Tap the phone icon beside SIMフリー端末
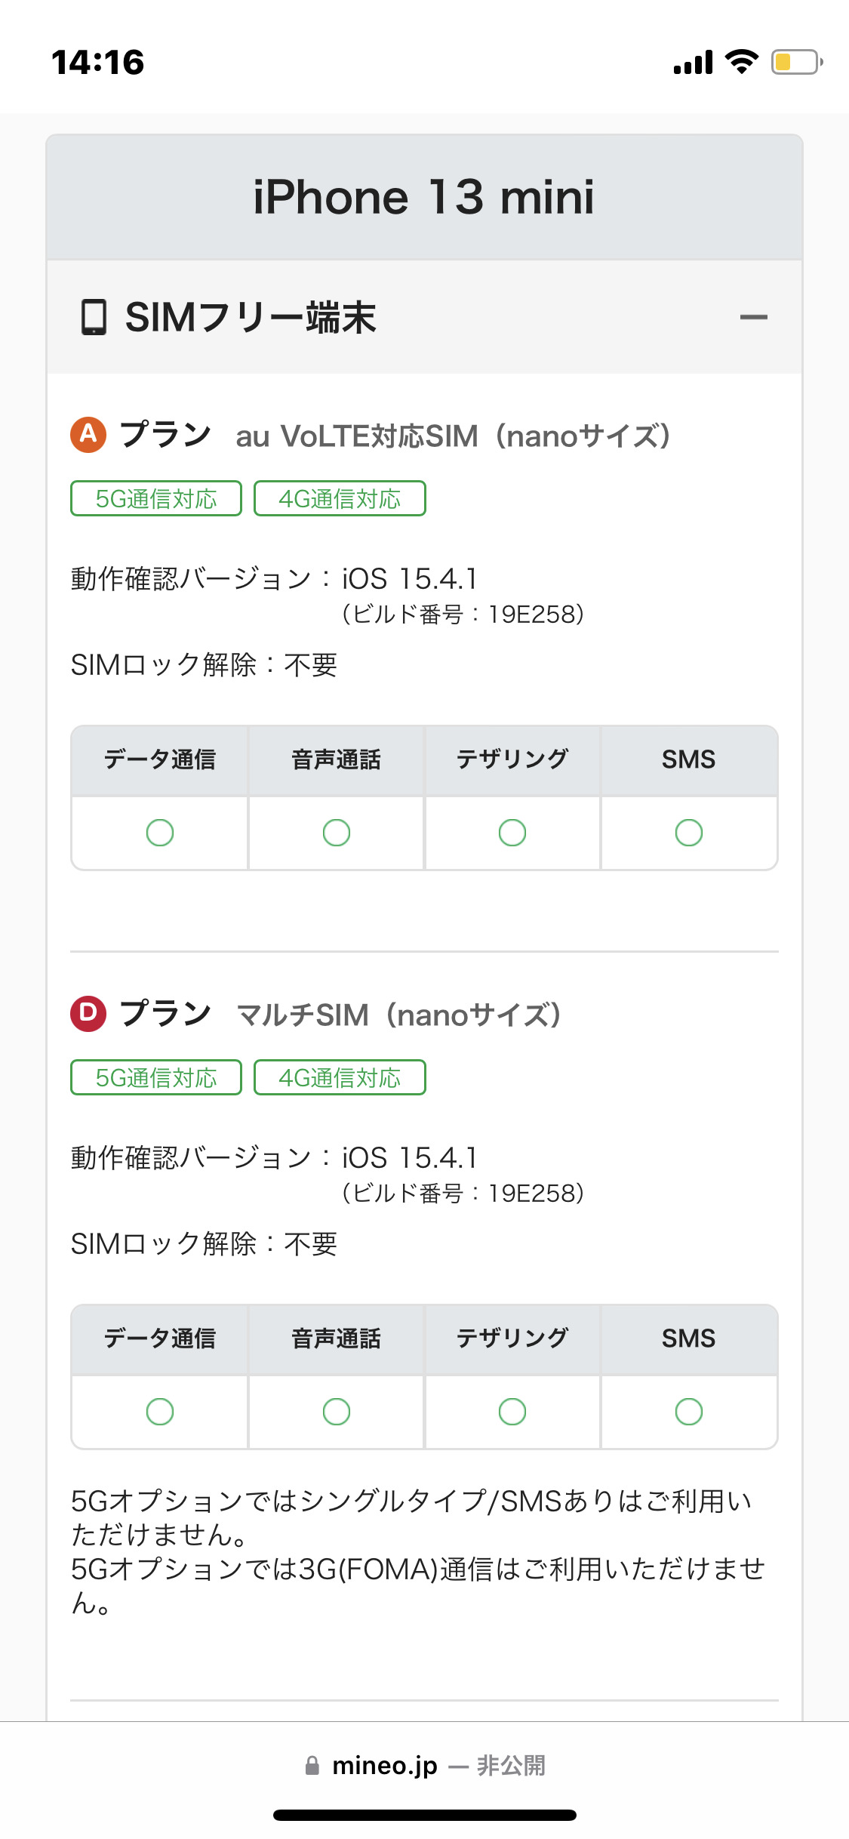The height and width of the screenshot is (1839, 849). [94, 317]
